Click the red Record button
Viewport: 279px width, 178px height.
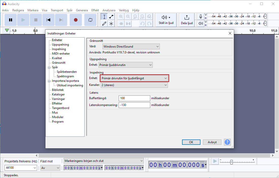[75, 20]
